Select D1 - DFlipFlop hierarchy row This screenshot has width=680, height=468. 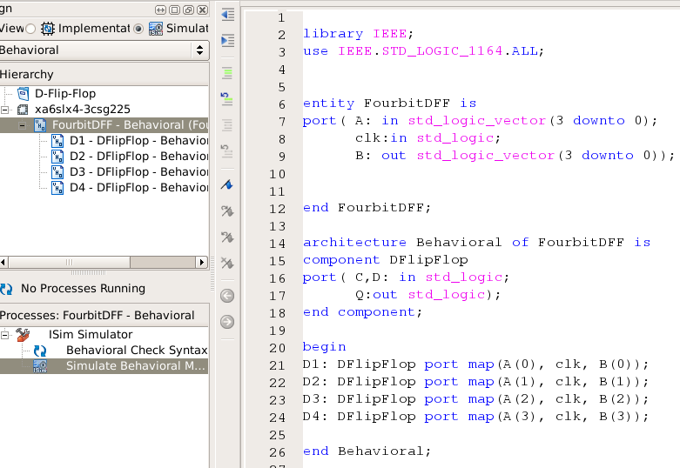138,141
